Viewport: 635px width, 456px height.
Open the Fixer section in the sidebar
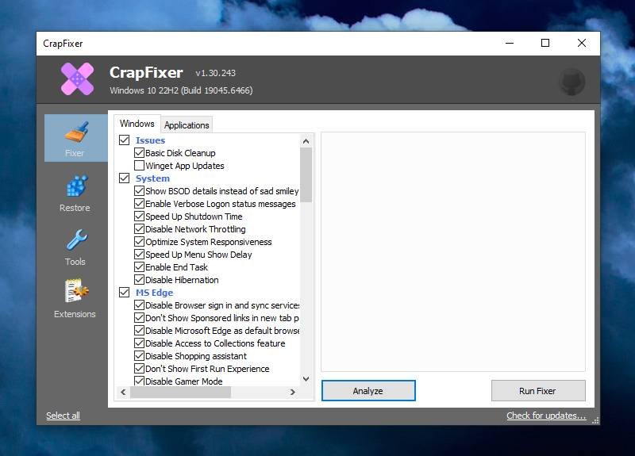75,138
